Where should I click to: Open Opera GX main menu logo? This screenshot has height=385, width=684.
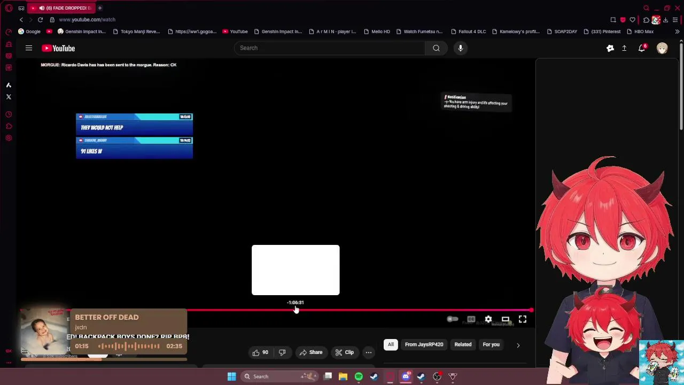[9, 8]
